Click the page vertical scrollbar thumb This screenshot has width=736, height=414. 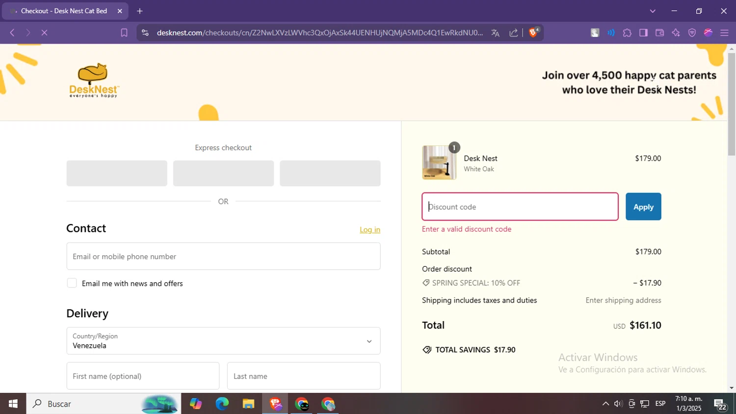(x=732, y=104)
